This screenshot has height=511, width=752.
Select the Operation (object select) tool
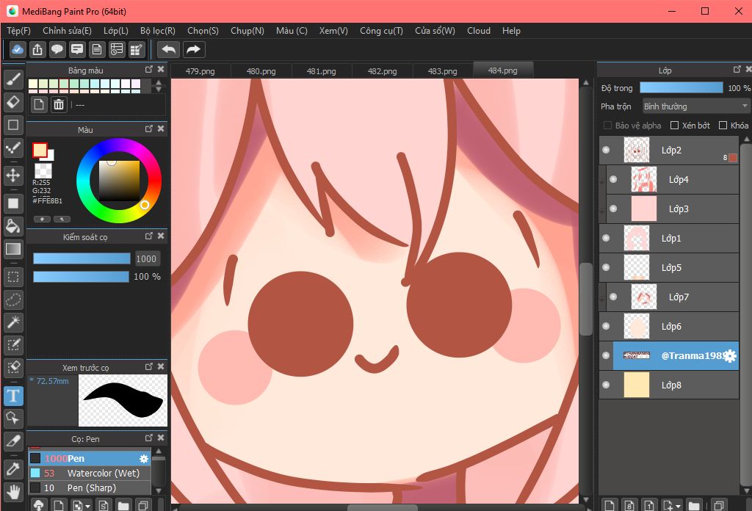click(13, 418)
